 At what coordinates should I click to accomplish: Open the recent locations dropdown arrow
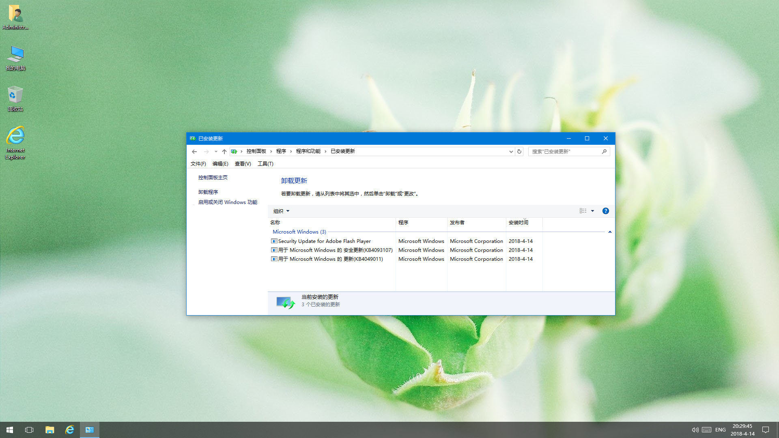[x=216, y=151]
